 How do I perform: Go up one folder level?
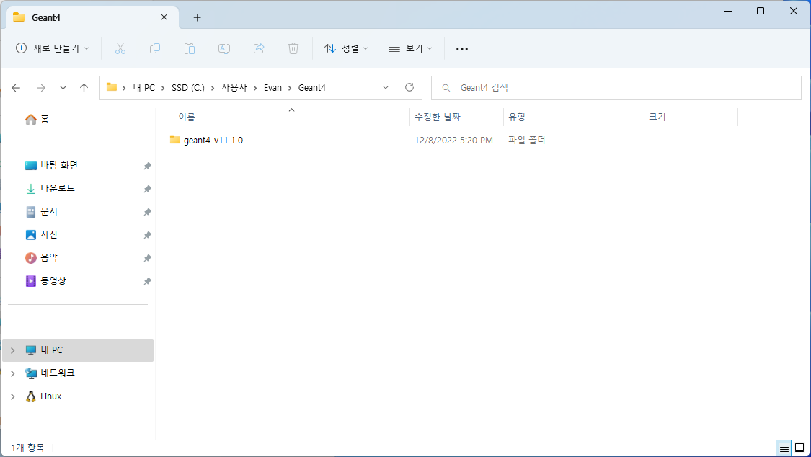[84, 88]
